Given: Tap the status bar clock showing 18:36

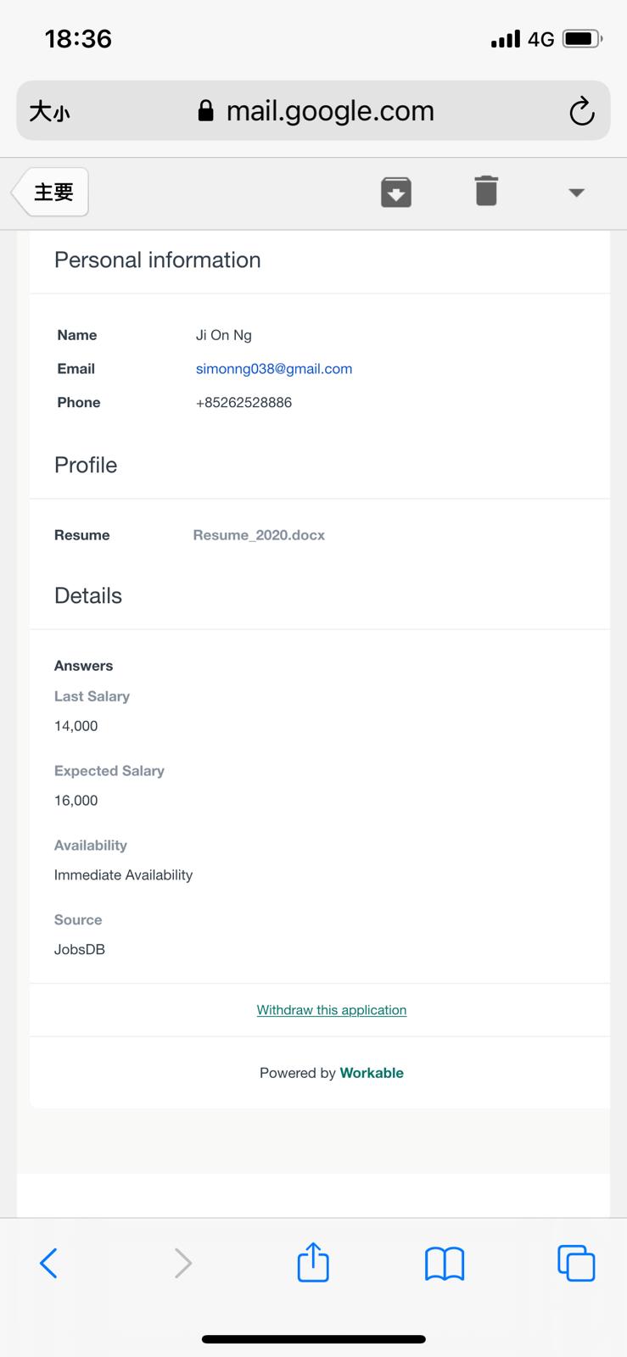Looking at the screenshot, I should click(78, 39).
